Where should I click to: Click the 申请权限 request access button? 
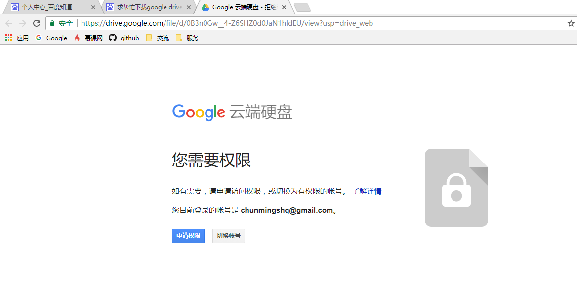point(188,236)
